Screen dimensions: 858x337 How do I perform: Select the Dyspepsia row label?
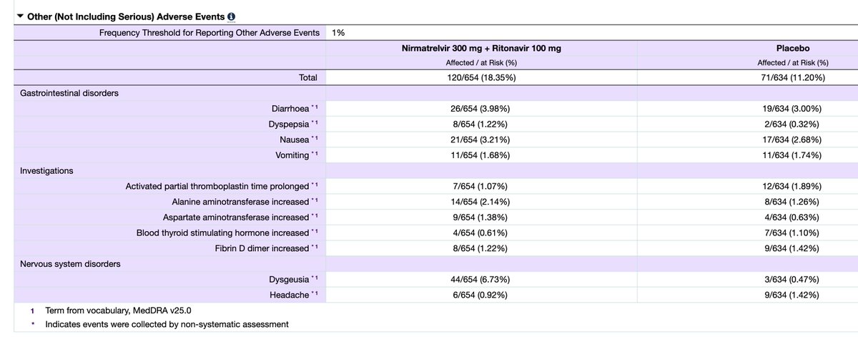coord(290,124)
